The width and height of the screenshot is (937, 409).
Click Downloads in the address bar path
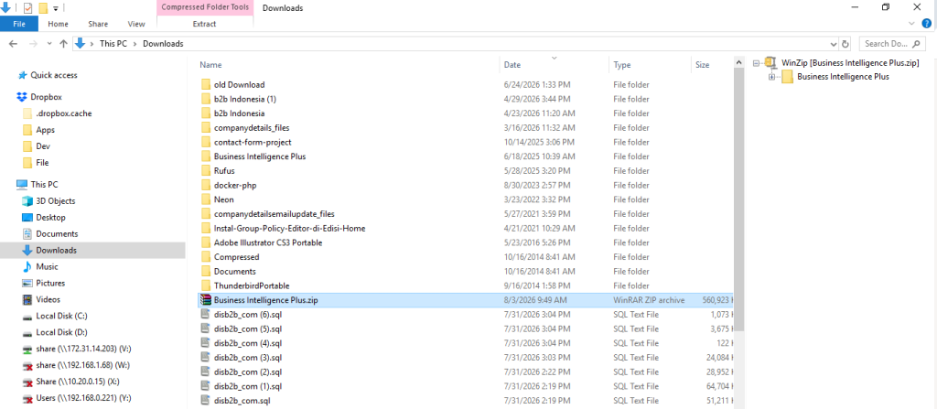click(163, 44)
